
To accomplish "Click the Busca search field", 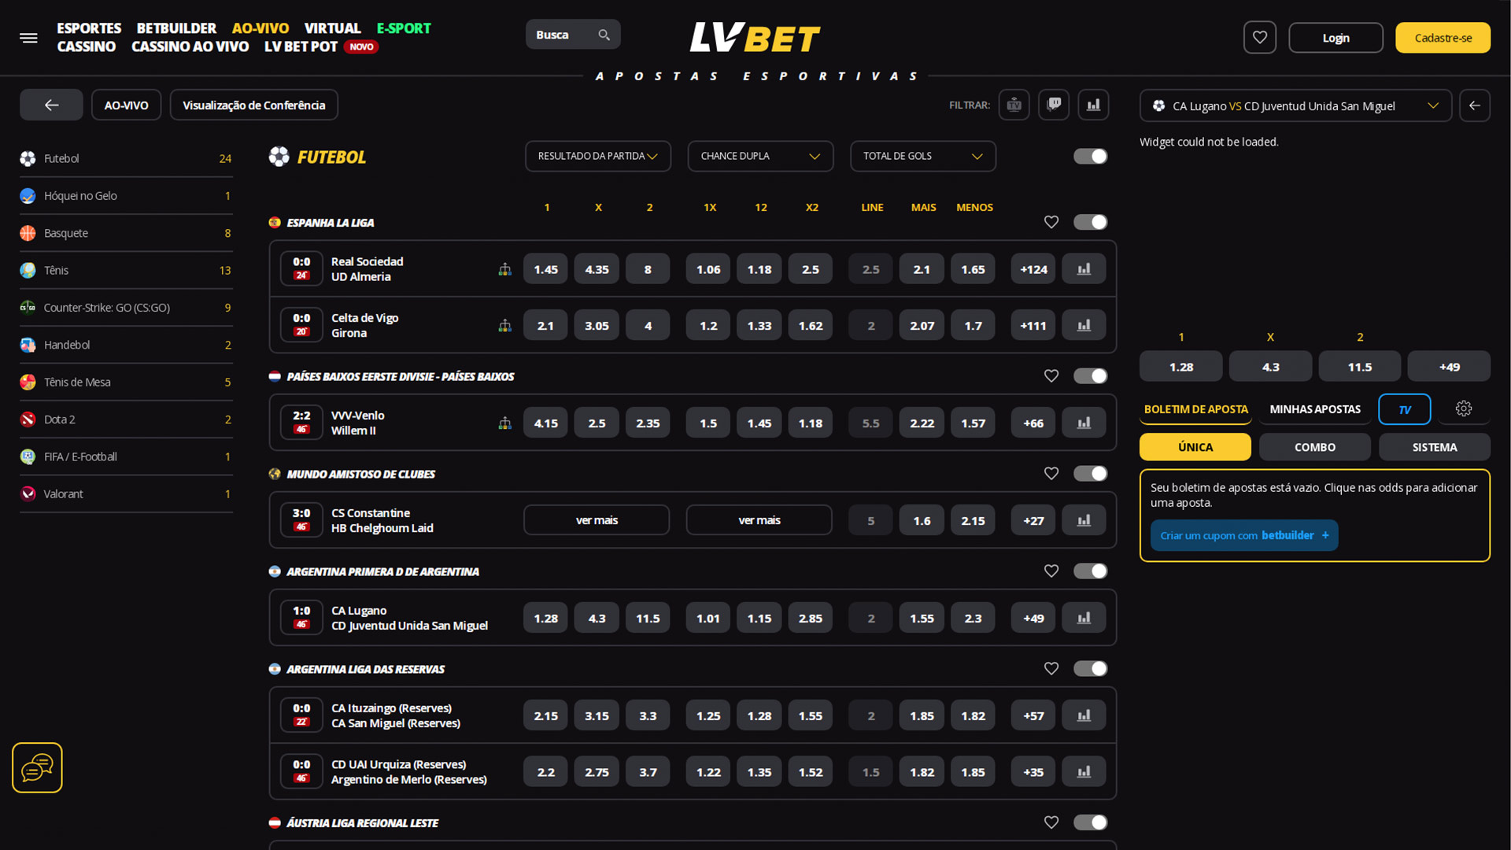I will coord(572,35).
